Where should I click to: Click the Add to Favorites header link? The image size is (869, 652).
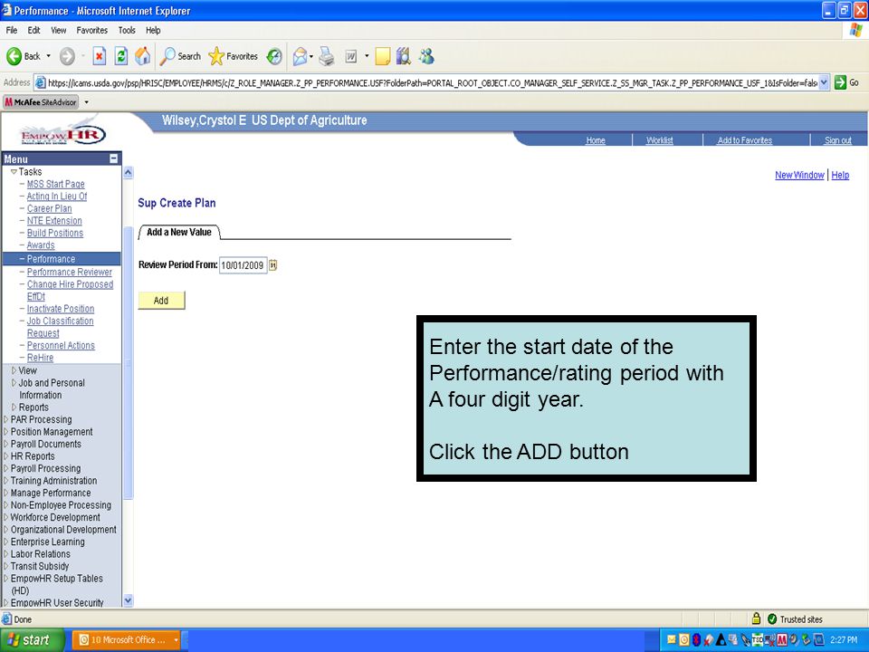coord(745,140)
